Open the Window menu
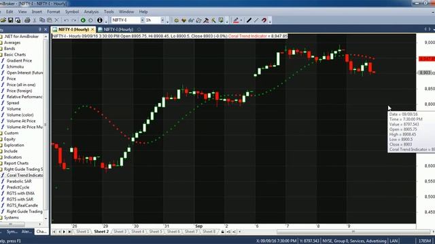 coord(126,12)
